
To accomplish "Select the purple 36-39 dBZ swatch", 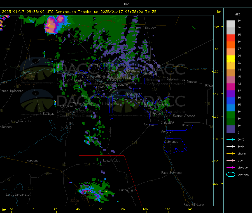I will pos(231,94).
